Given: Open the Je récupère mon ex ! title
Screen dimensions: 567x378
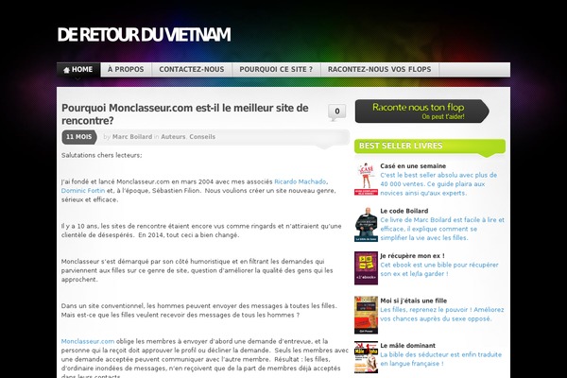Looking at the screenshot, I should click(x=413, y=256).
